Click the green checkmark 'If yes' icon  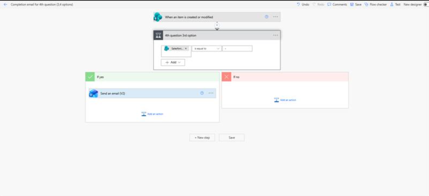coord(90,77)
